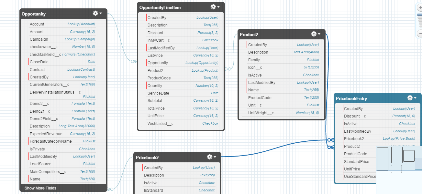The height and width of the screenshot is (194, 422).
Task: Click the IsPrivate field in Opportunity
Action: point(62,149)
